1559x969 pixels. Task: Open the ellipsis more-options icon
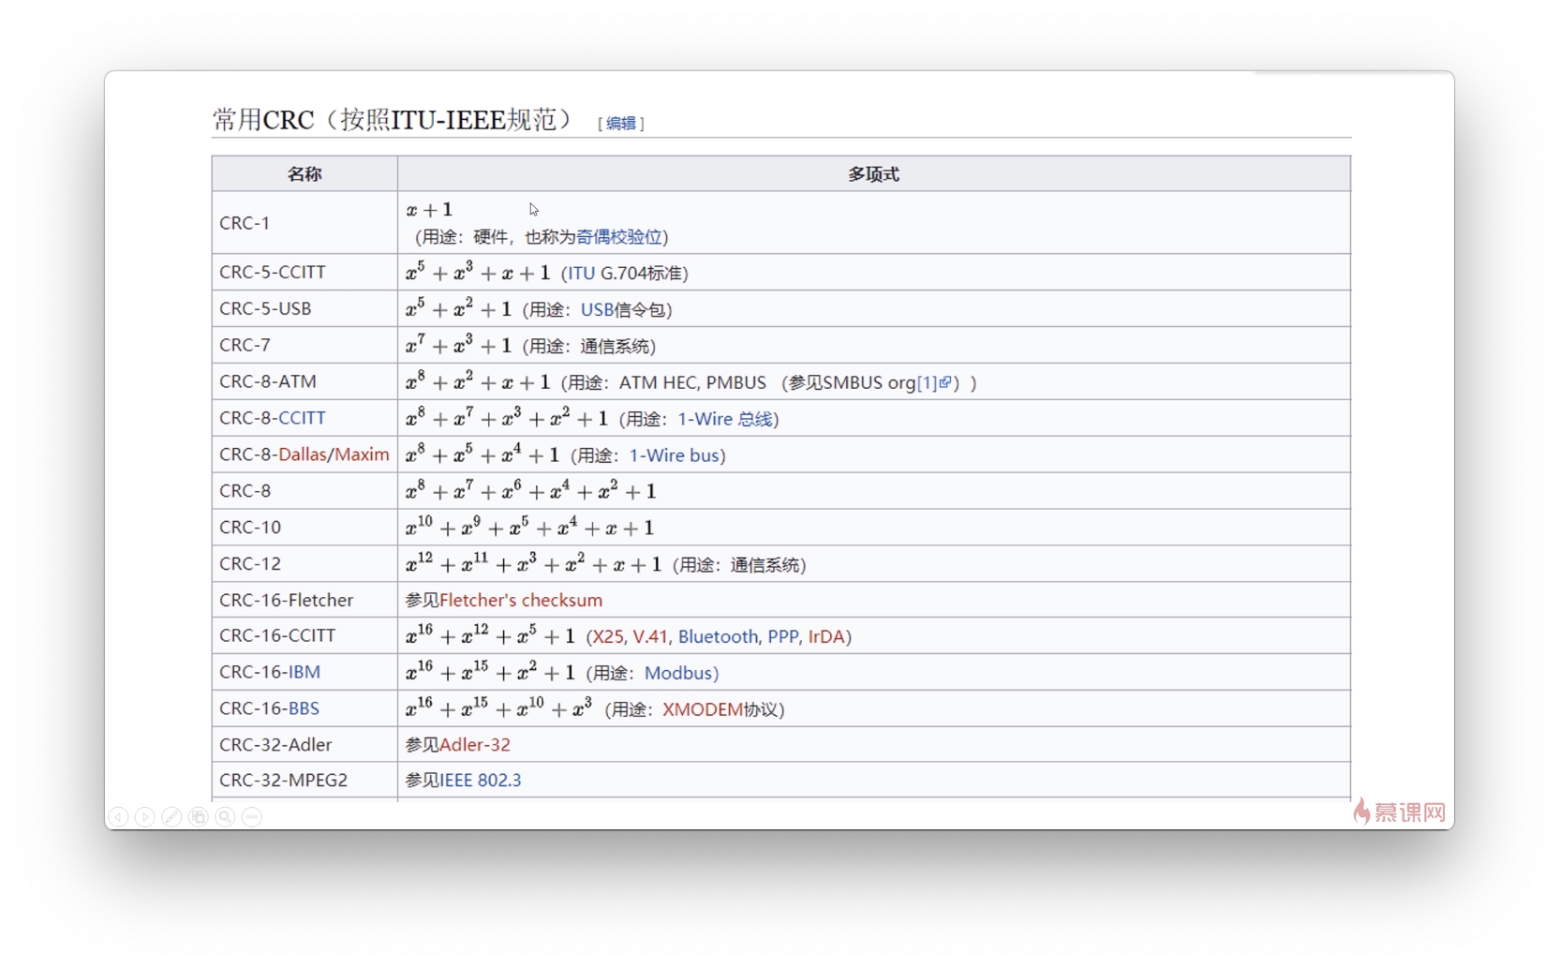tap(250, 817)
